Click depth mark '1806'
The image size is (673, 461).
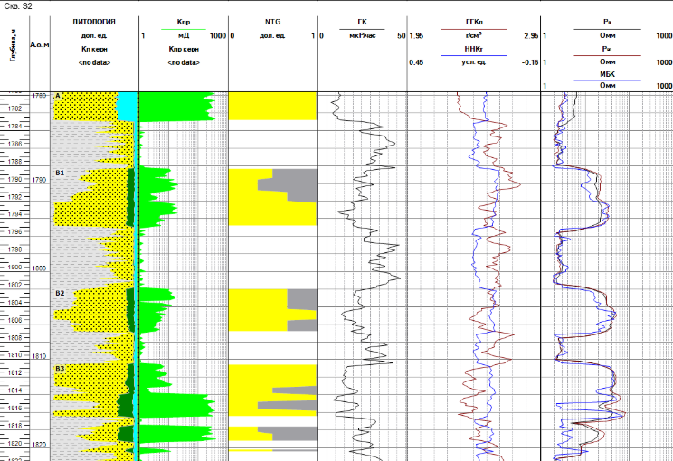coord(14,320)
